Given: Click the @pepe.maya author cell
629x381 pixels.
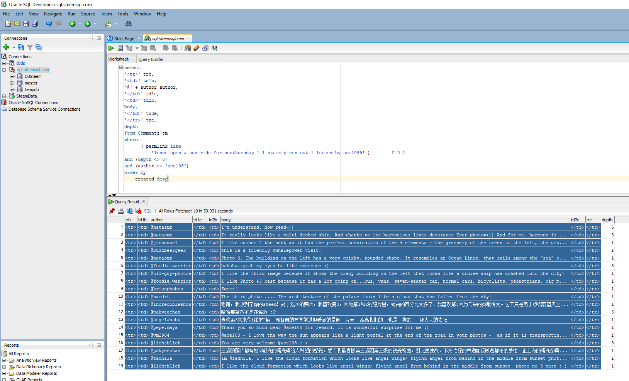Looking at the screenshot, I should [171, 327].
